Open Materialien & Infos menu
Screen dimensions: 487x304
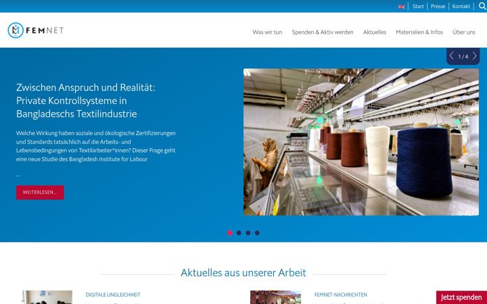click(x=419, y=32)
